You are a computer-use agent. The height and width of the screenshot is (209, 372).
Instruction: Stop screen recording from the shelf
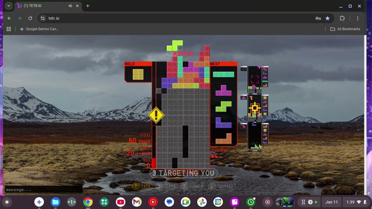[x=268, y=202]
